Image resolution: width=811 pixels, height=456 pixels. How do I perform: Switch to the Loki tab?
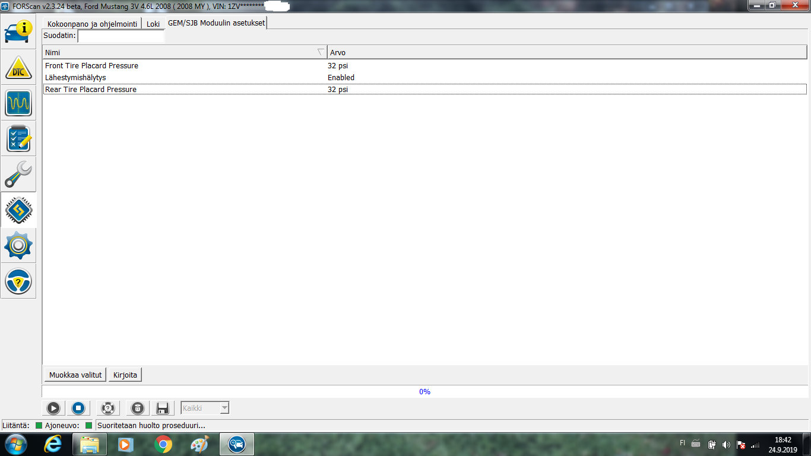[x=153, y=24]
